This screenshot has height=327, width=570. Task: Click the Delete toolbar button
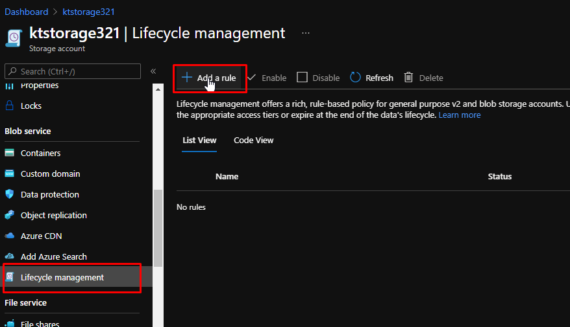pos(423,78)
